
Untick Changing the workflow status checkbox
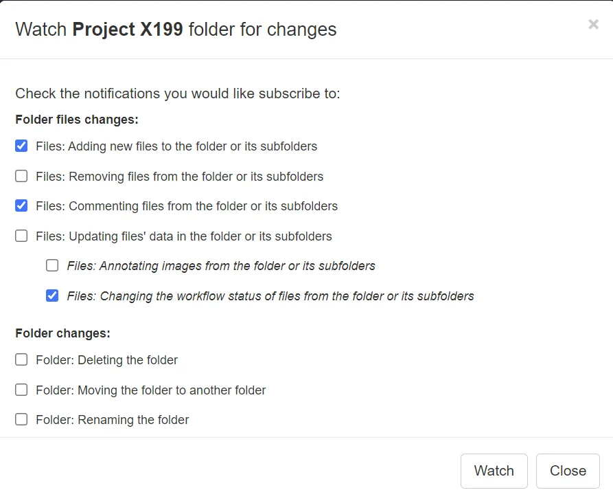point(52,296)
